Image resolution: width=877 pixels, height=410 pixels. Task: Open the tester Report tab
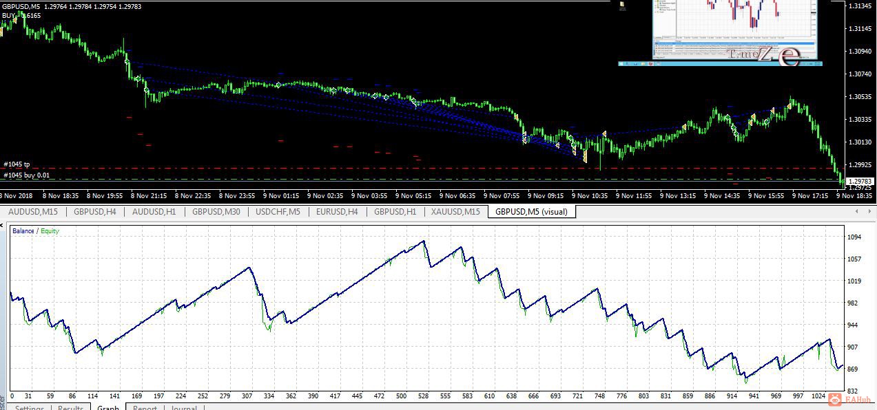(145, 407)
